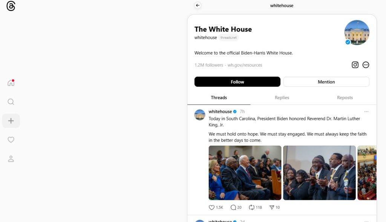
Task: Click the Mention button
Action: [326, 82]
